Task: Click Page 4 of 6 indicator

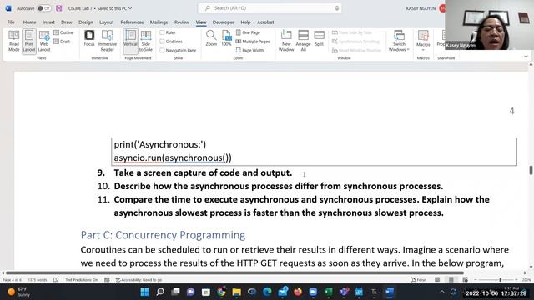Action: tap(12, 280)
